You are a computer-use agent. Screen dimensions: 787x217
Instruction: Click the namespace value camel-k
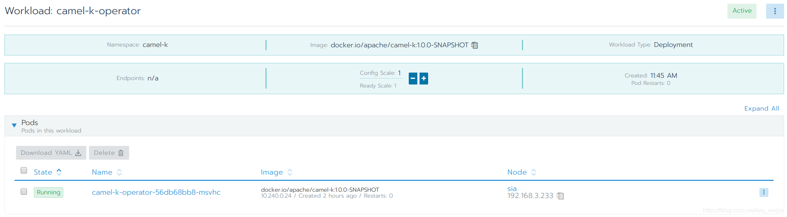coord(155,45)
